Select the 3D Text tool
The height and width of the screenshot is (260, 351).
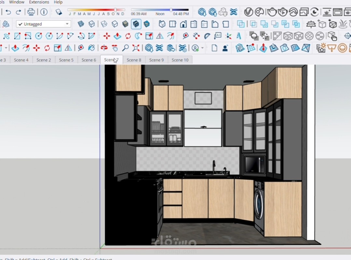(239, 36)
